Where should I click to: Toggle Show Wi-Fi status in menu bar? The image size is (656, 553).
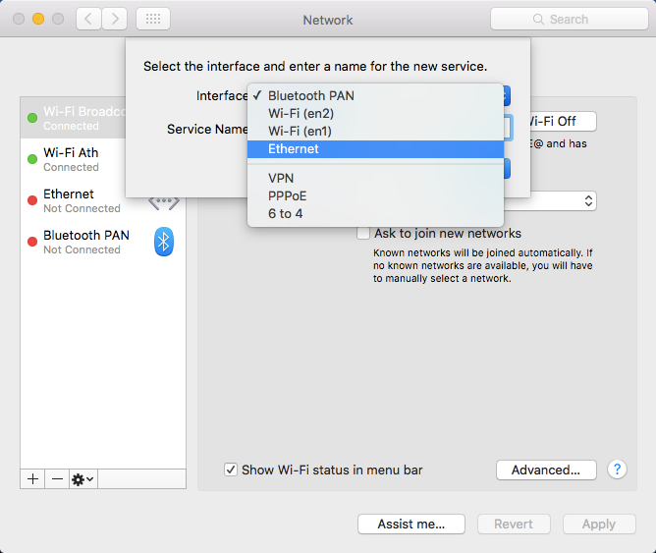[231, 470]
